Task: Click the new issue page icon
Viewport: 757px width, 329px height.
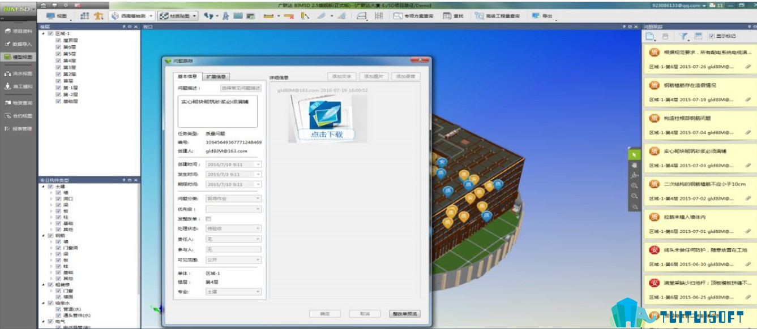Action: [650, 36]
